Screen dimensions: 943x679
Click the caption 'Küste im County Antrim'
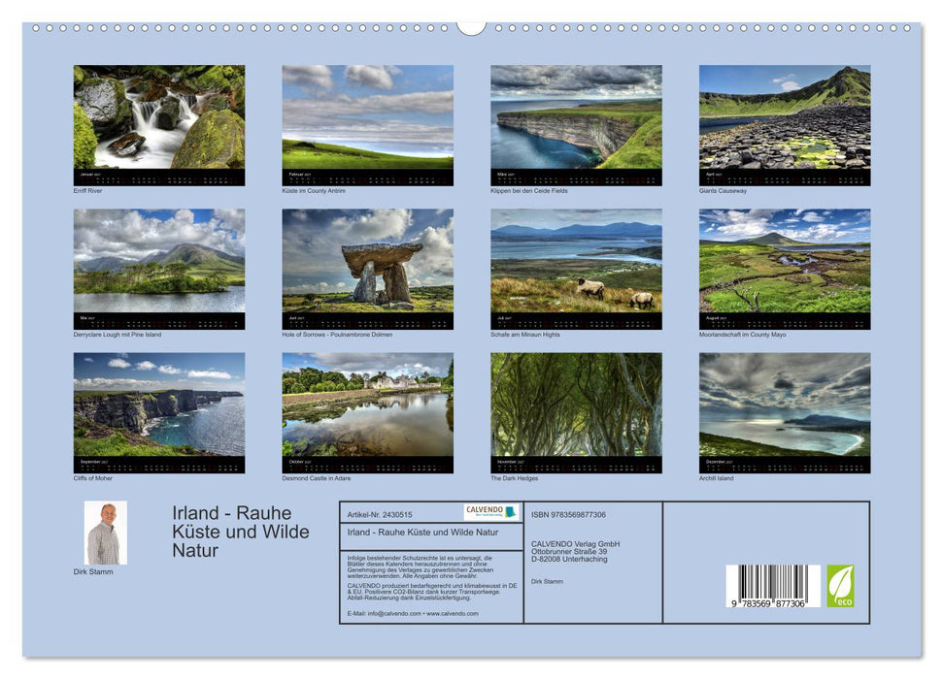pyautogui.click(x=314, y=190)
